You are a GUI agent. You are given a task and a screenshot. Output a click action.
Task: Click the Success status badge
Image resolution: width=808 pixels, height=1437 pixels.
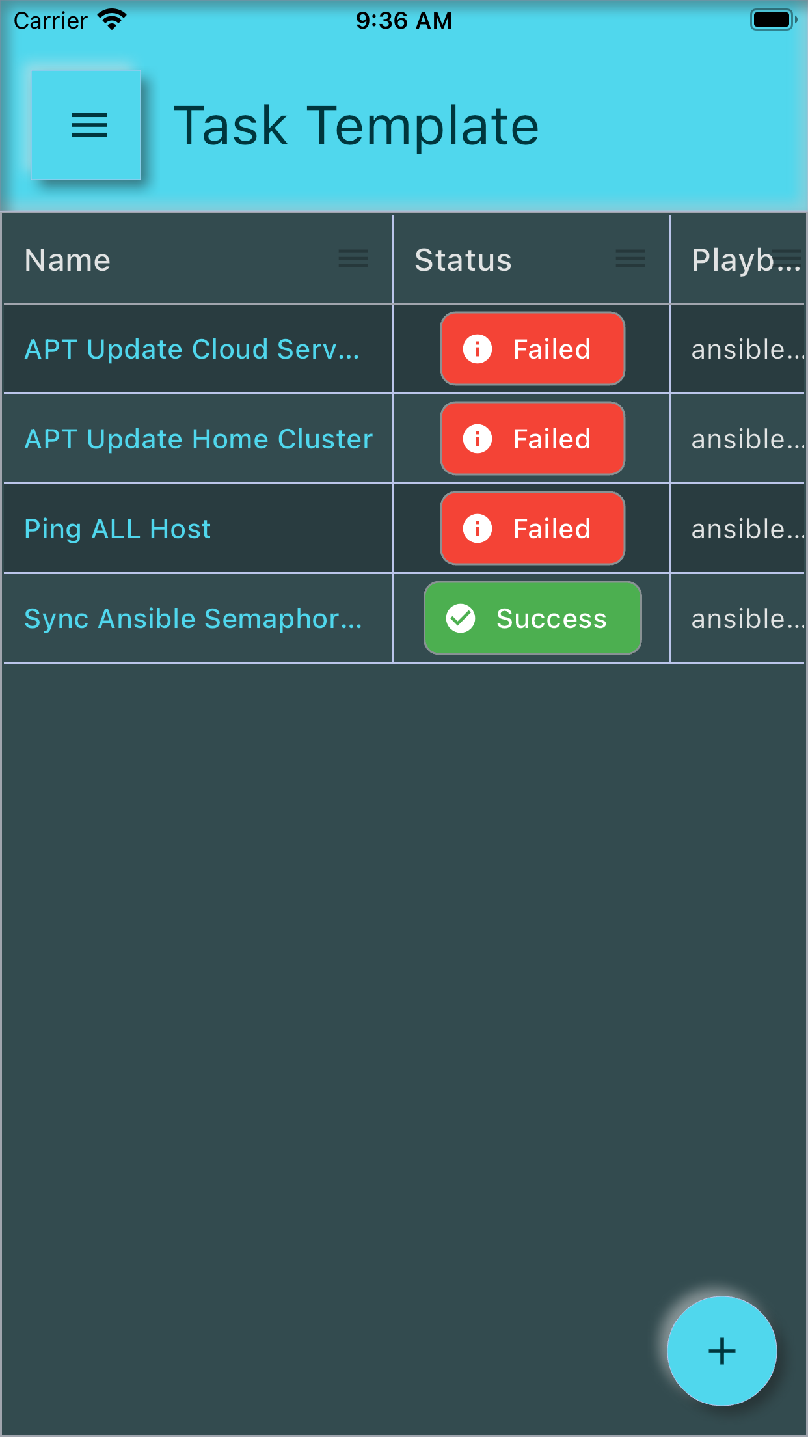[x=533, y=618]
